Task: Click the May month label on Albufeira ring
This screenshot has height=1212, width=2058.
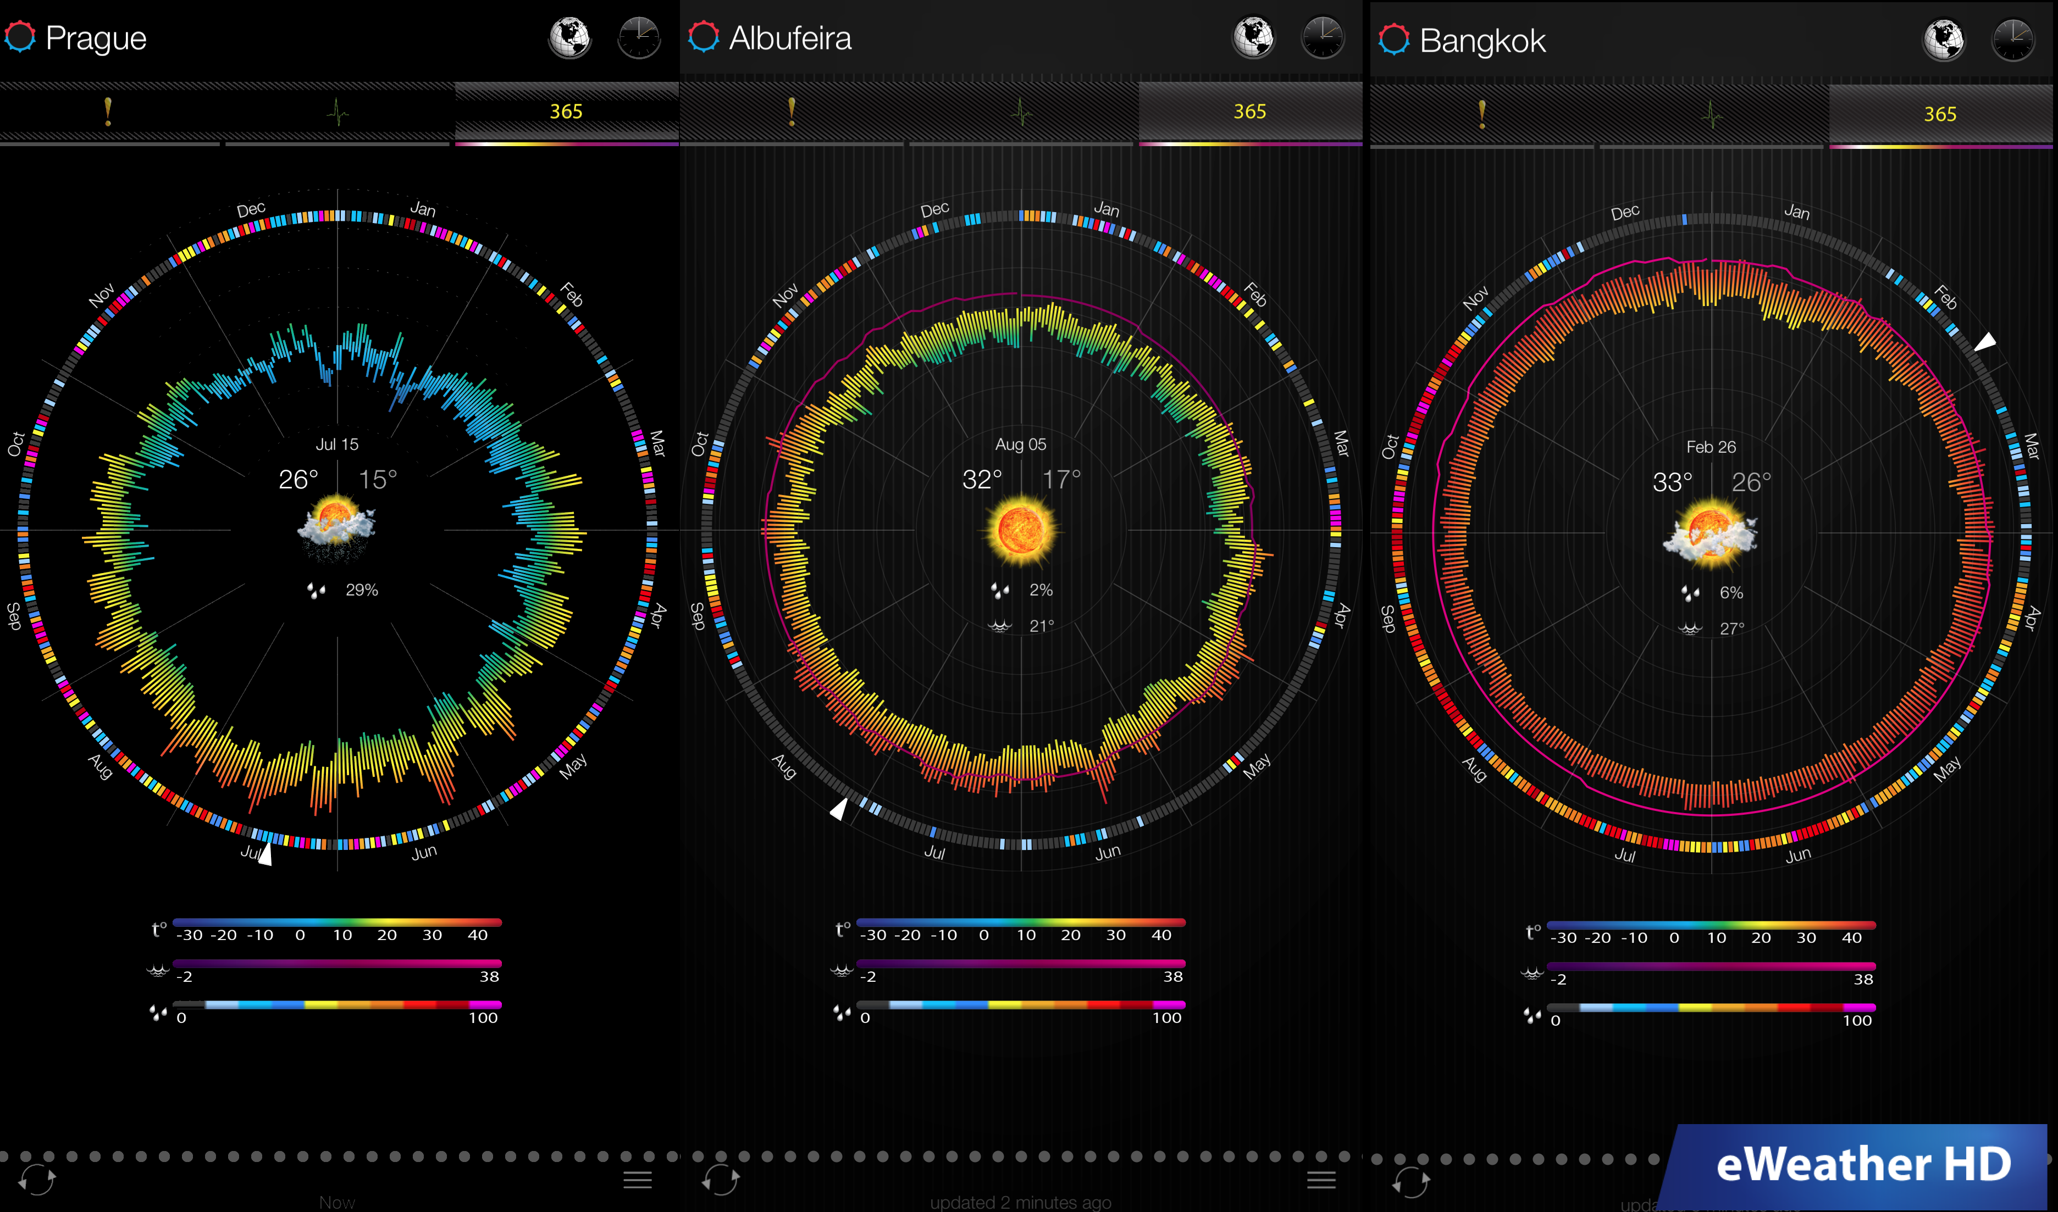Action: [x=1257, y=765]
